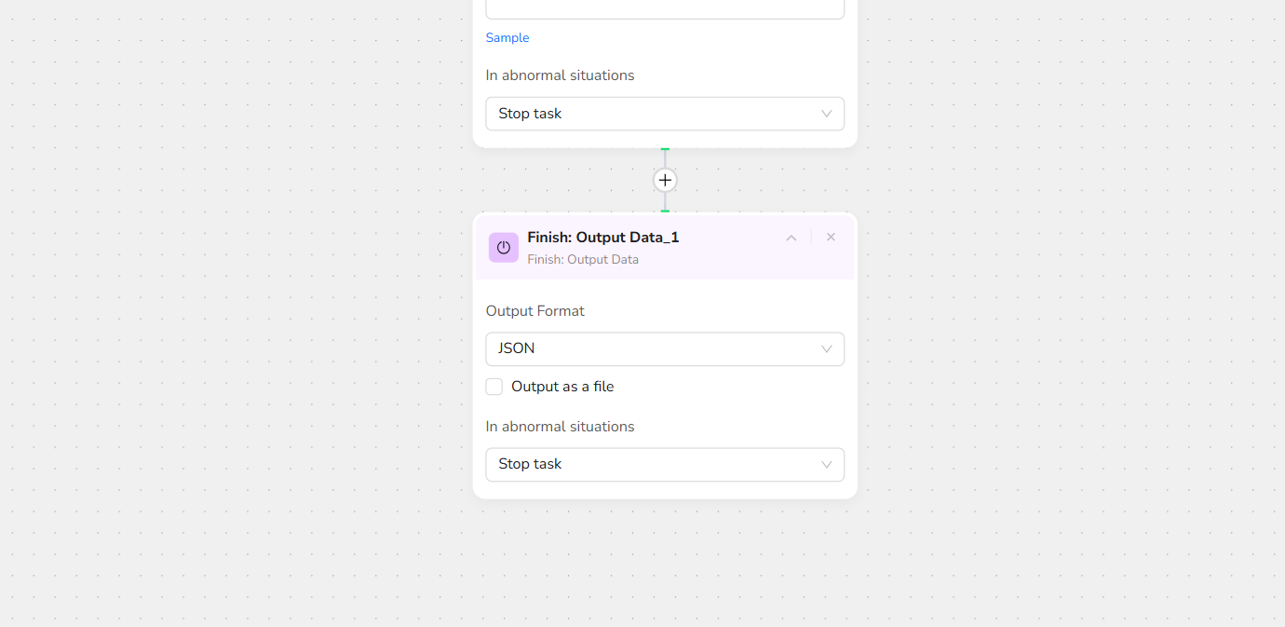The height and width of the screenshot is (627, 1285).
Task: Click the chevron arrow in the JSON dropdown
Action: [826, 349]
